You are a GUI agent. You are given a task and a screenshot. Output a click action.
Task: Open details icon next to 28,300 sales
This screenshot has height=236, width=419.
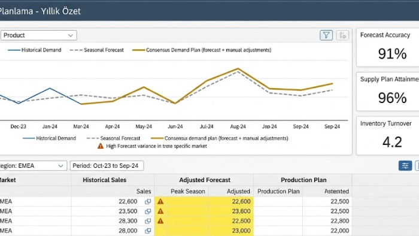click(148, 221)
